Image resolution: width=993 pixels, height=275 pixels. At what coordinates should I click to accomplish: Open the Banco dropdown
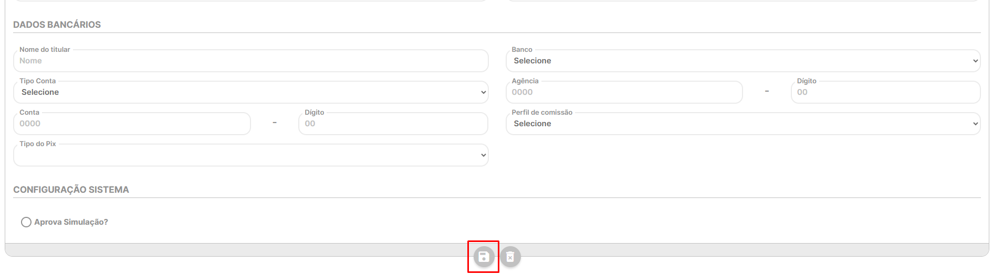click(x=743, y=61)
